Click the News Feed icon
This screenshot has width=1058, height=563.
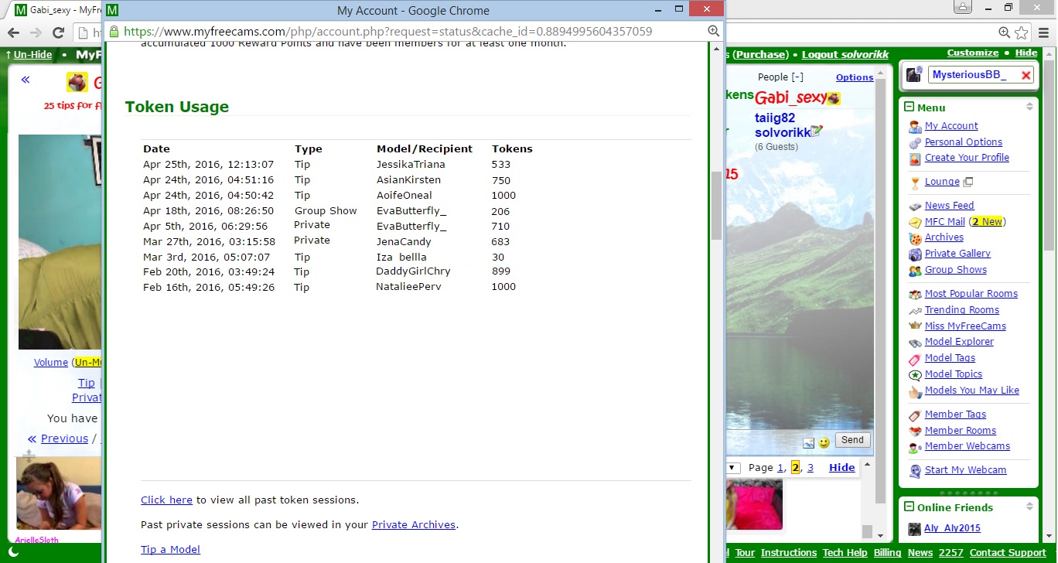(x=915, y=206)
